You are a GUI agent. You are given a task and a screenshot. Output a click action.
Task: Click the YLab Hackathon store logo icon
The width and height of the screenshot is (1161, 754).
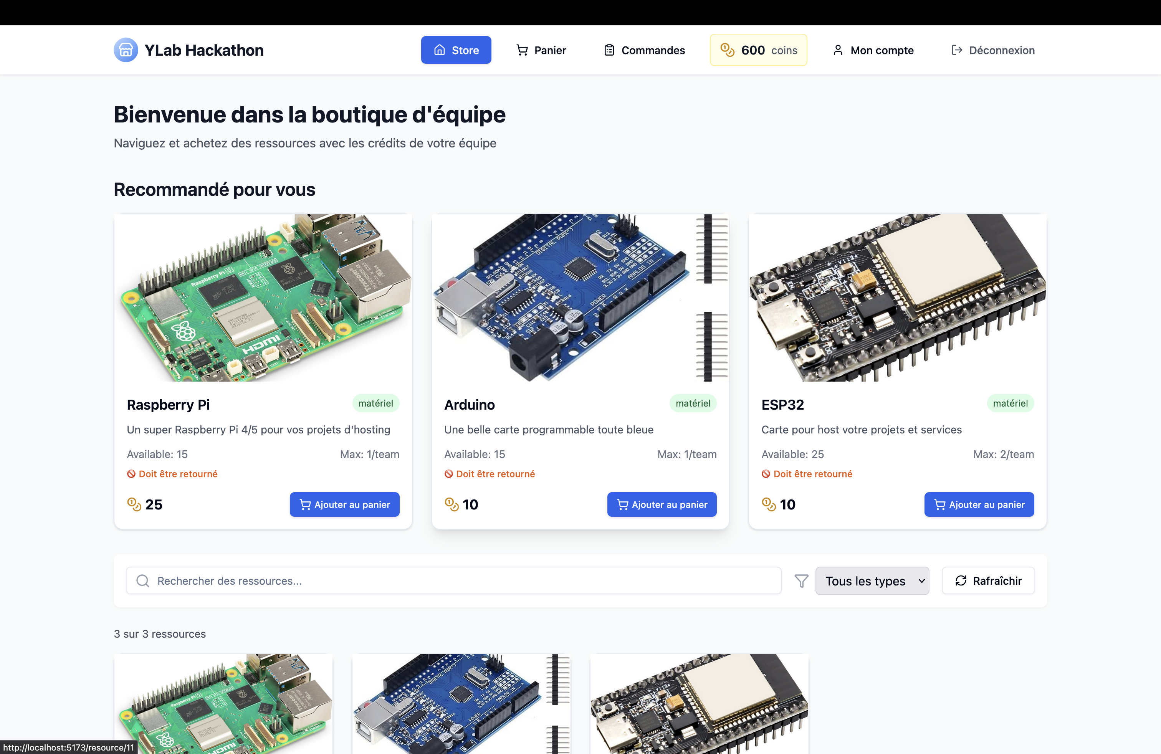(126, 50)
